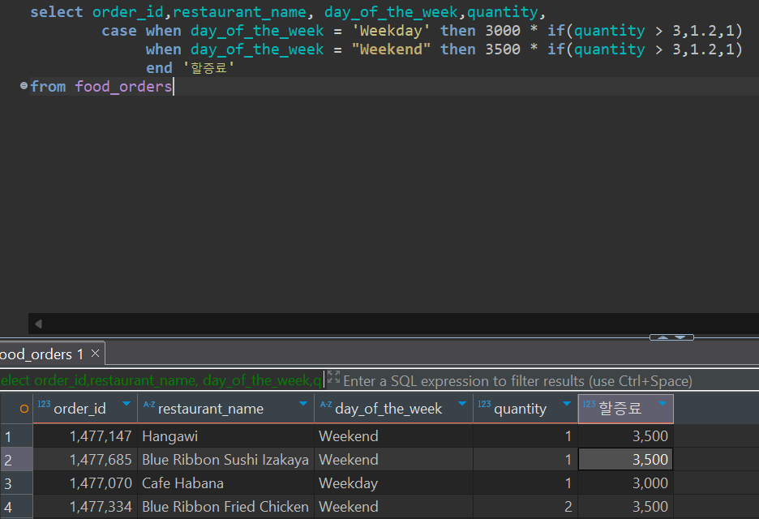Click the select keyword in the editor
This screenshot has height=519, width=759.
click(x=57, y=12)
